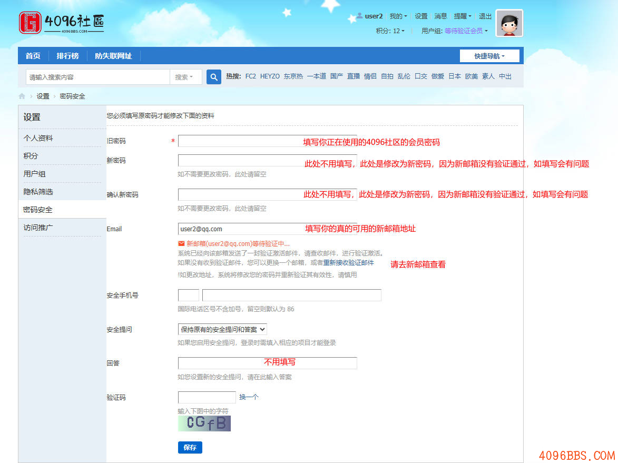Click the 保存 button
Image resolution: width=618 pixels, height=463 pixels.
coord(190,447)
